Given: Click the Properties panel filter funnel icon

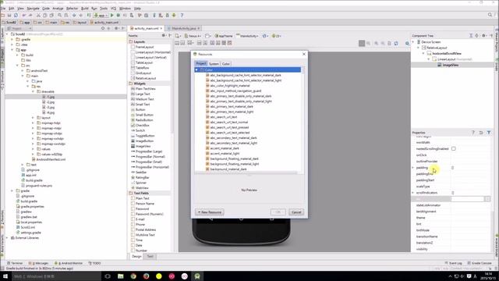Looking at the screenshot, I should (x=489, y=133).
